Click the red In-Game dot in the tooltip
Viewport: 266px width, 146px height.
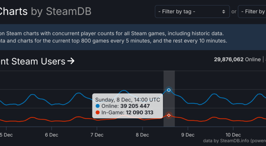pos(98,112)
